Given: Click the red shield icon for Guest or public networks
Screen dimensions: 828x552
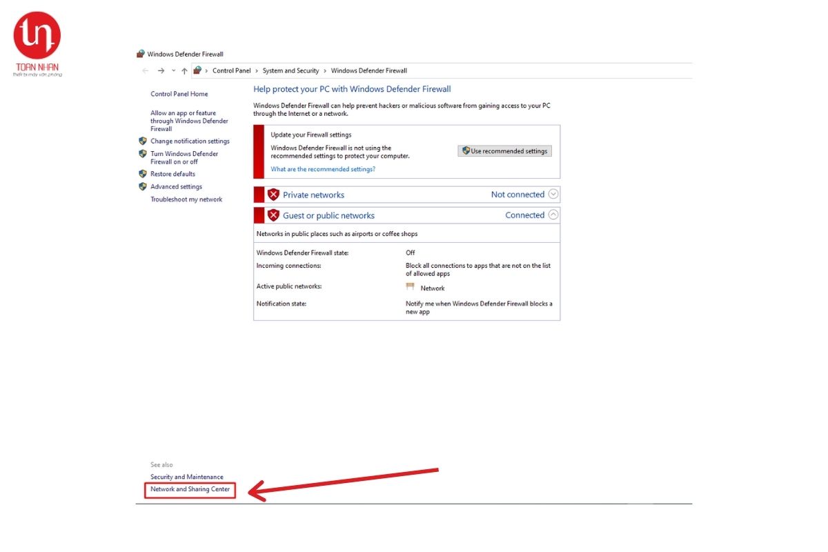Looking at the screenshot, I should click(273, 215).
